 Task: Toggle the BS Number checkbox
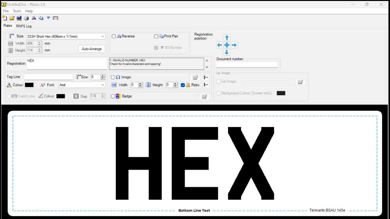point(156,48)
